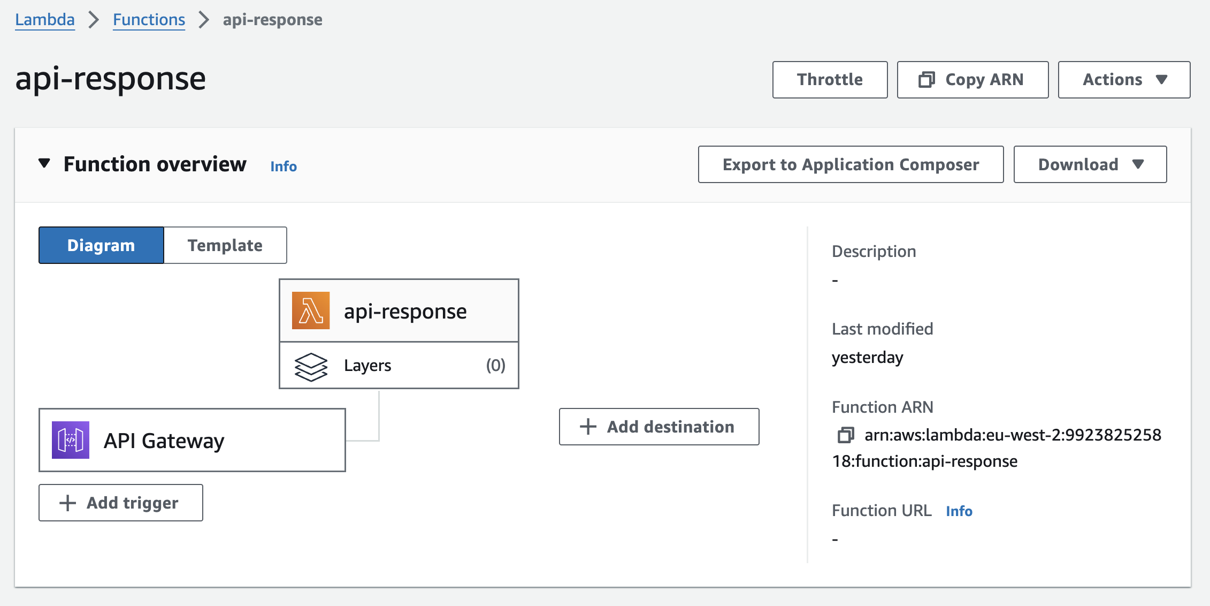Click the api-response page heading
Image resolution: width=1210 pixels, height=606 pixels.
[110, 79]
